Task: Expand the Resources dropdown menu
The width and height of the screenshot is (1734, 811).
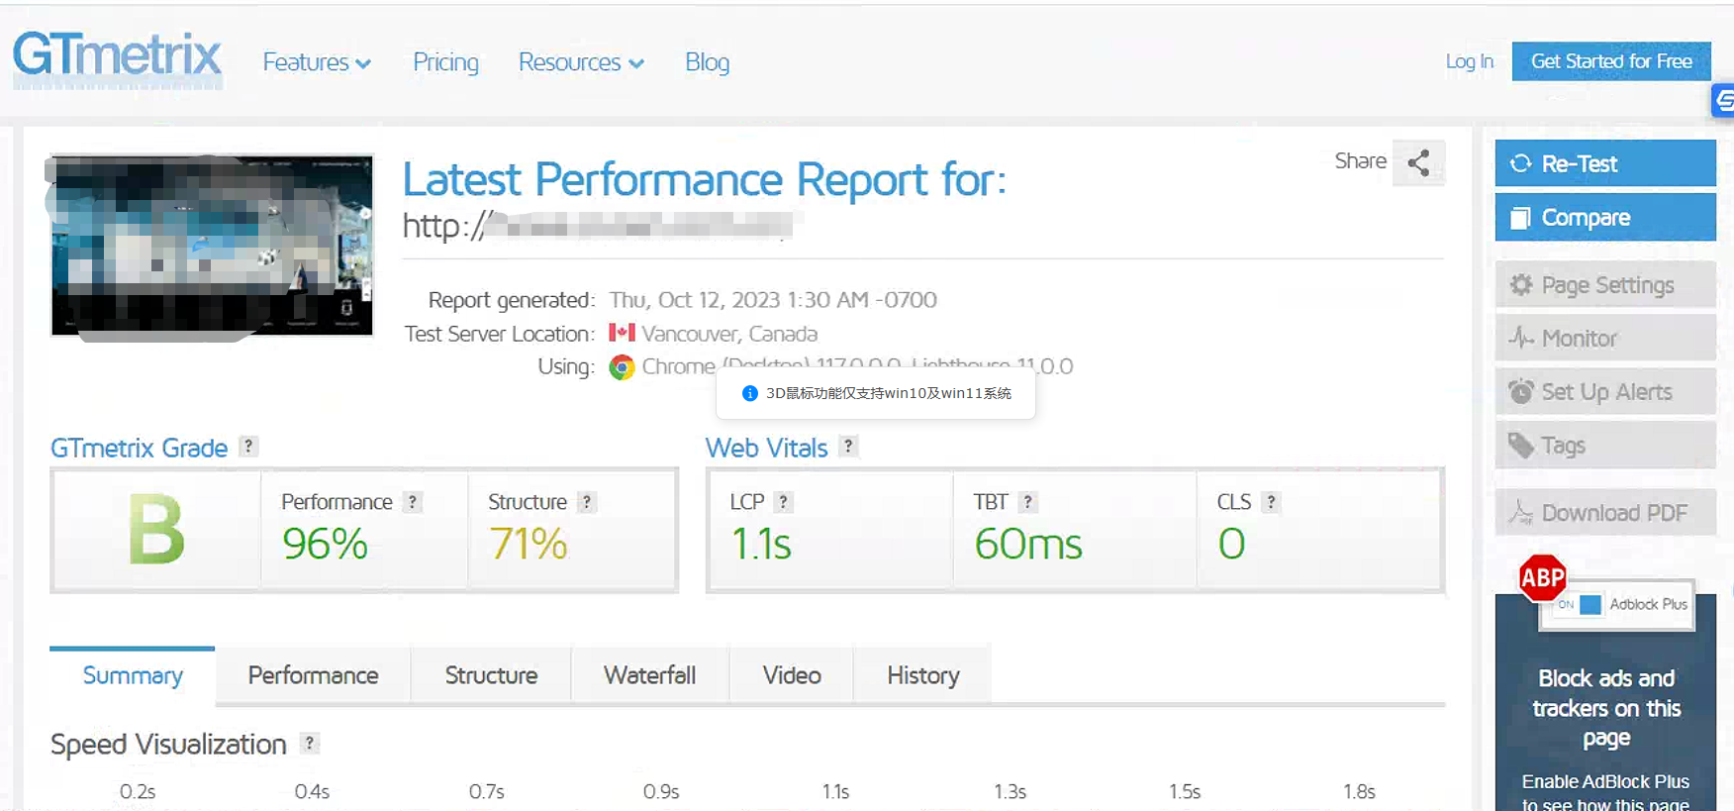Action: coord(581,62)
